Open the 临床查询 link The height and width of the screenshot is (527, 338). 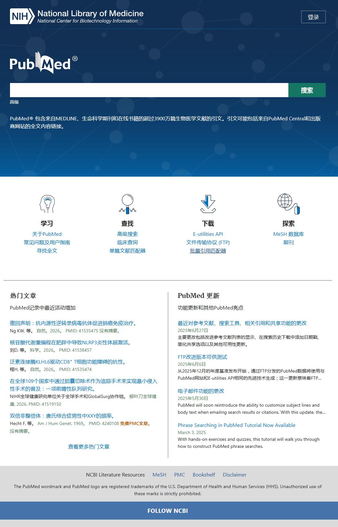tap(127, 242)
